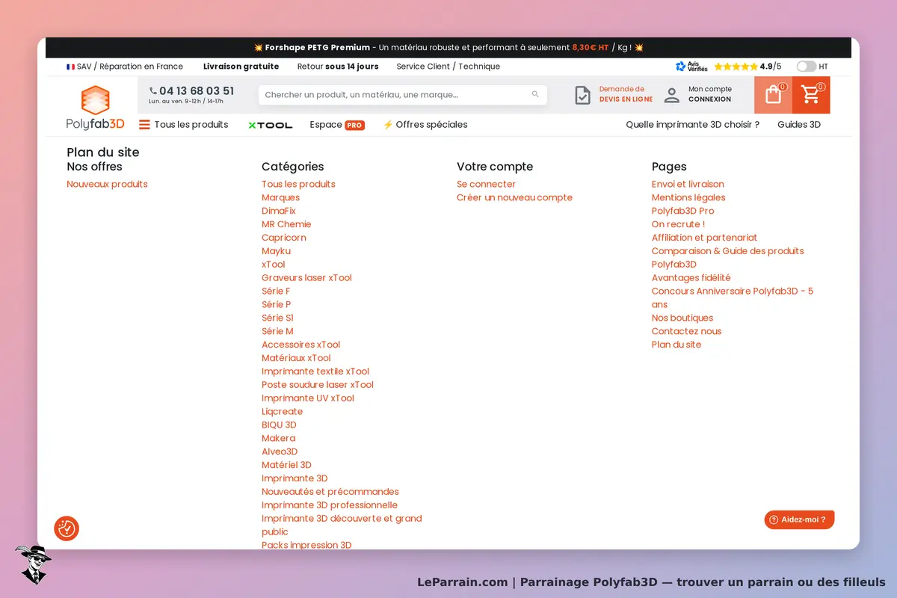Open Avantages fidélité page
The height and width of the screenshot is (598, 897).
691,278
